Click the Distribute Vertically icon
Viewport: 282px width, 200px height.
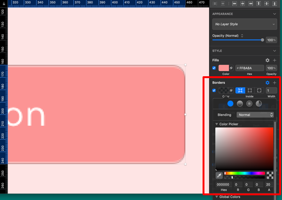[x=223, y=4]
